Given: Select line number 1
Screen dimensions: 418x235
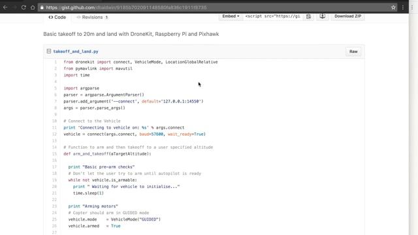Looking at the screenshot, I should (56, 62).
